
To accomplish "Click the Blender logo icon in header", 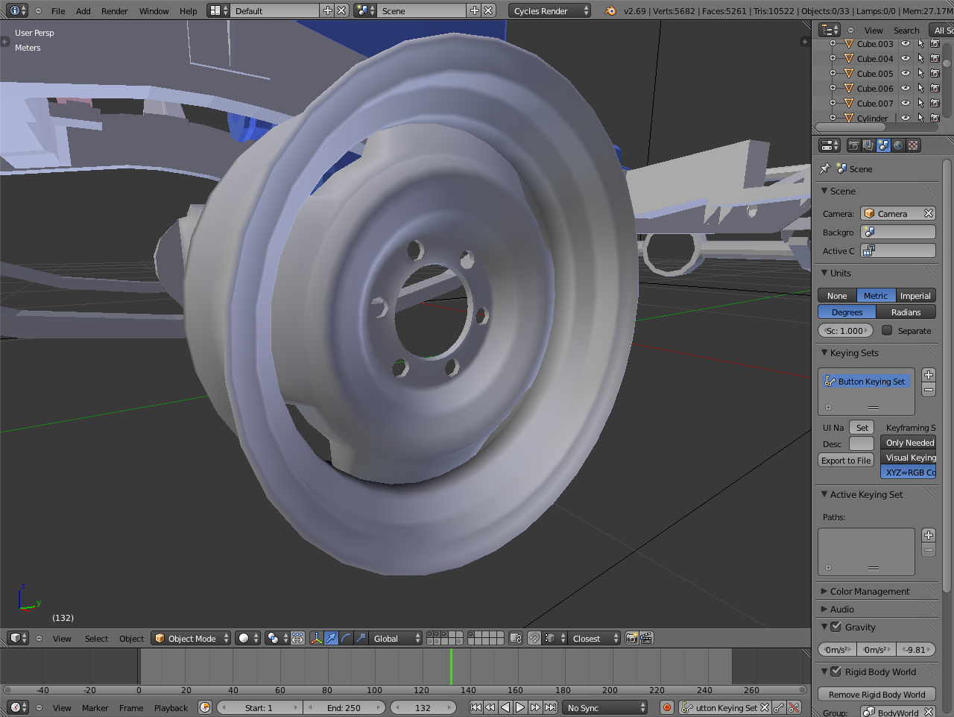I will 610,10.
